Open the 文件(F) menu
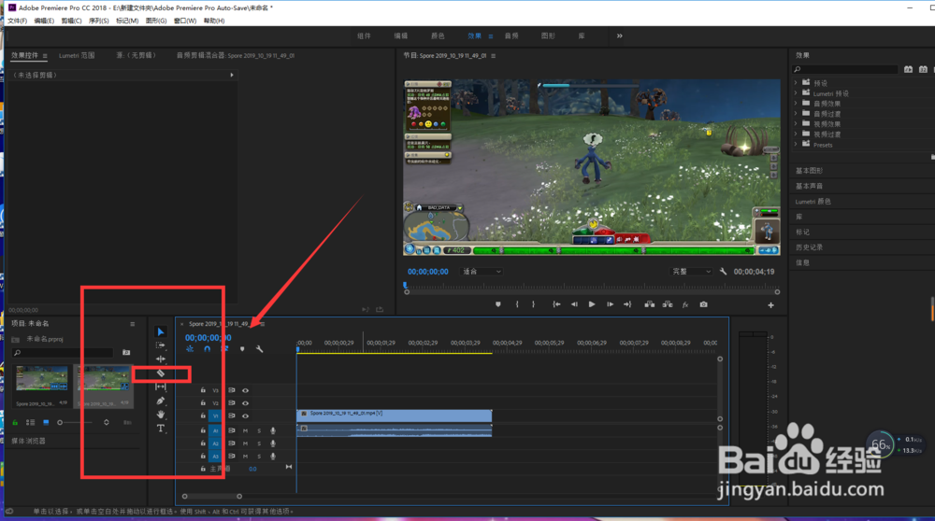 pos(17,21)
